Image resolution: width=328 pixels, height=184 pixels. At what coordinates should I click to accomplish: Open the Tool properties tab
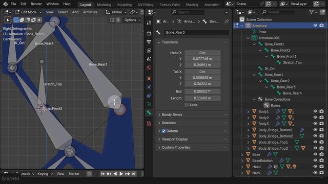click(x=149, y=22)
